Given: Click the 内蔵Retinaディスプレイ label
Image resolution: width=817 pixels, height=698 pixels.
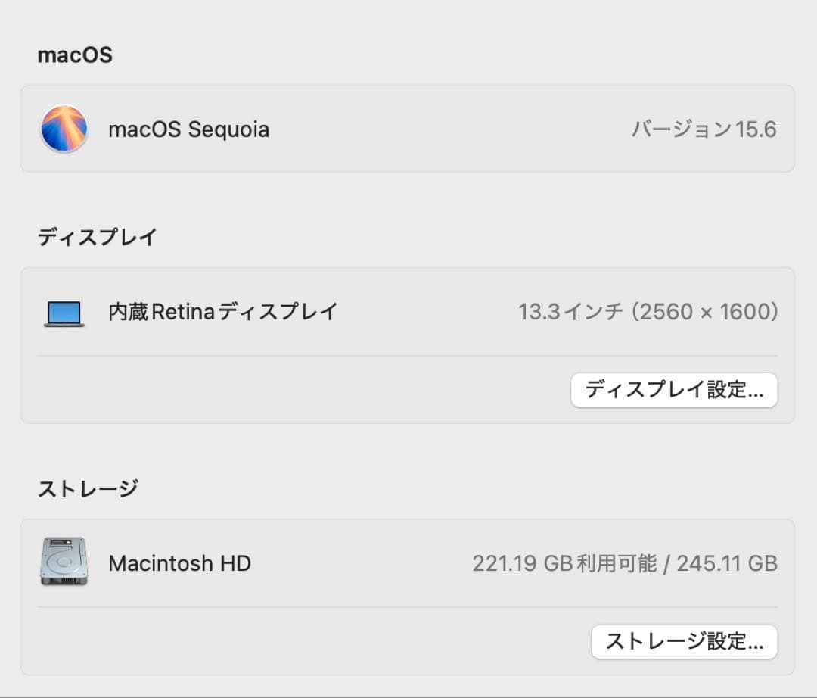Looking at the screenshot, I should [223, 311].
